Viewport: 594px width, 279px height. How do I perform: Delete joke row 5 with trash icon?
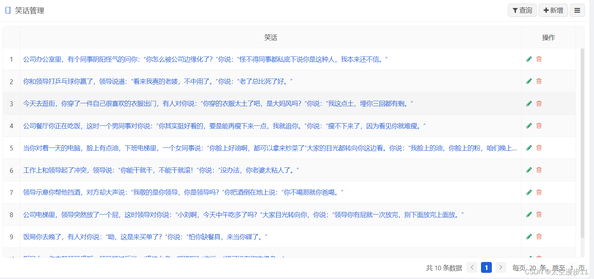[539, 148]
